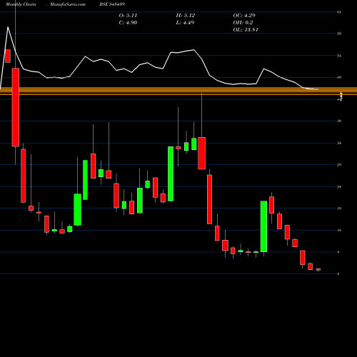Click the price axis label '14'
Viewport: 357px width, 357px height.
(x=339, y=230)
